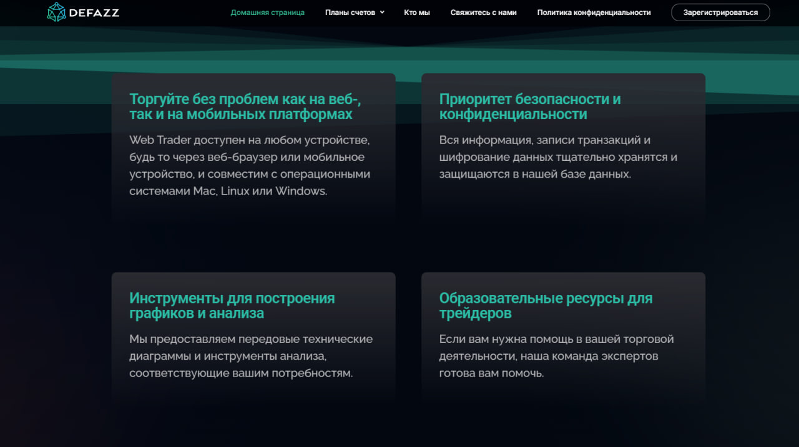Go to Домашняя страница tab

pyautogui.click(x=267, y=12)
